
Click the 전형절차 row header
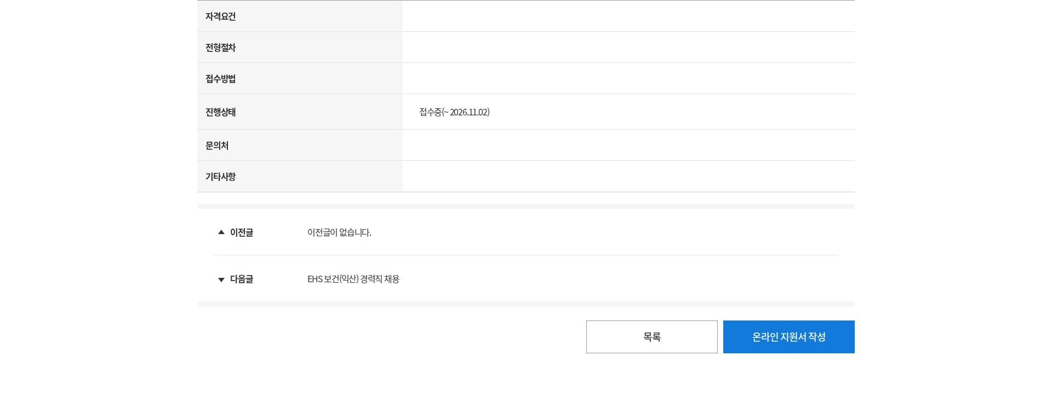click(x=300, y=47)
